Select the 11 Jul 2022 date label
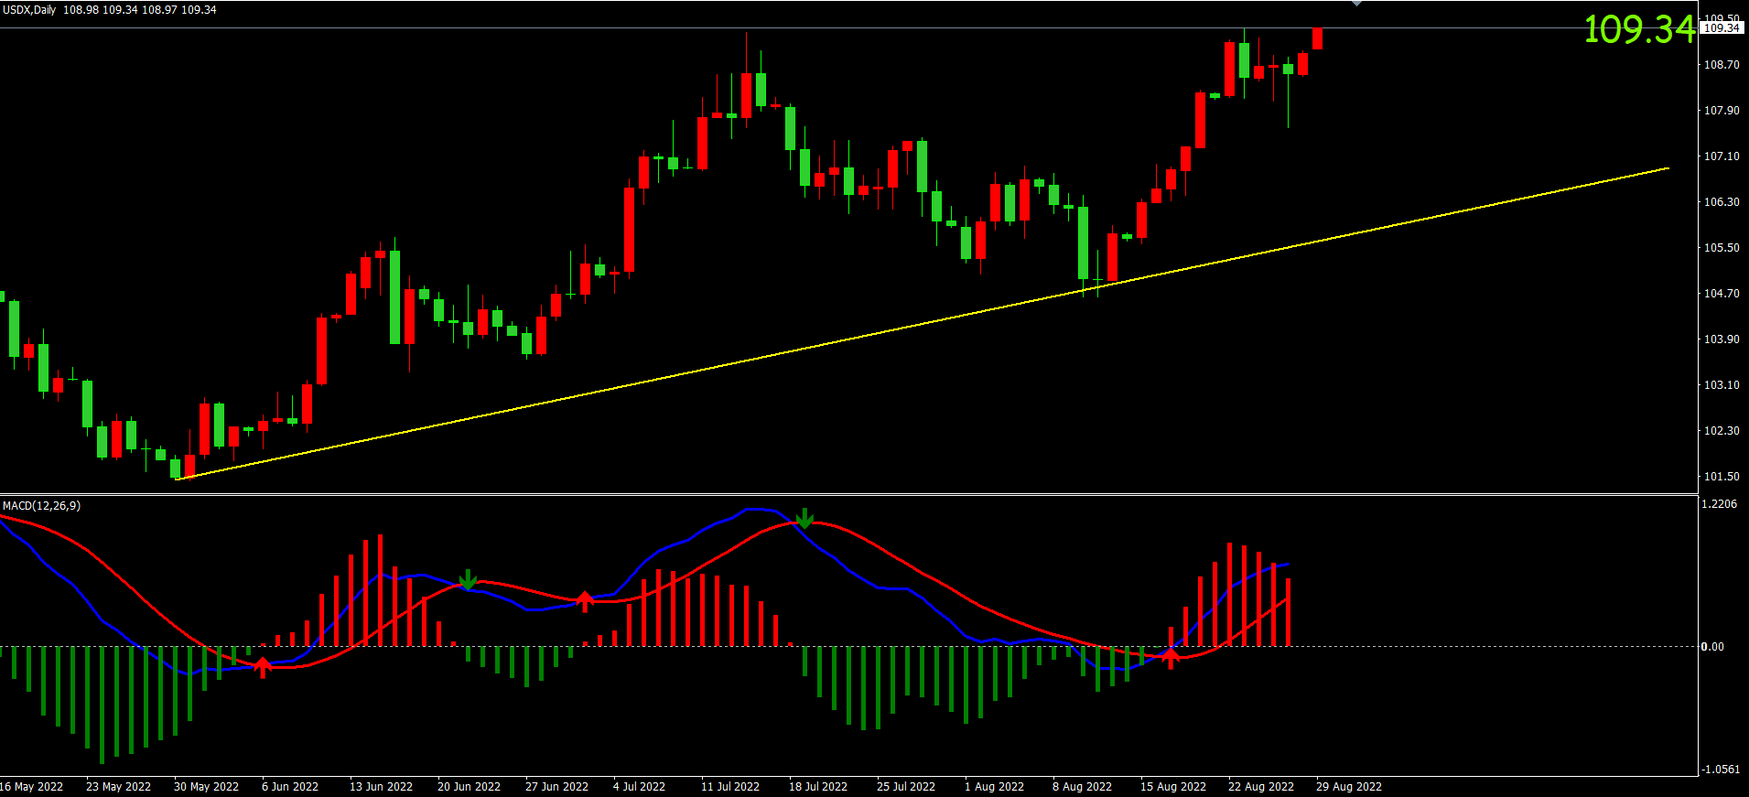 [x=729, y=786]
